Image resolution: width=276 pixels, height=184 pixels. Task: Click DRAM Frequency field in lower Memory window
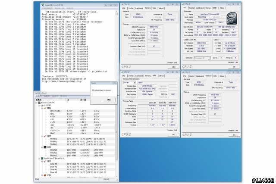point(215,95)
